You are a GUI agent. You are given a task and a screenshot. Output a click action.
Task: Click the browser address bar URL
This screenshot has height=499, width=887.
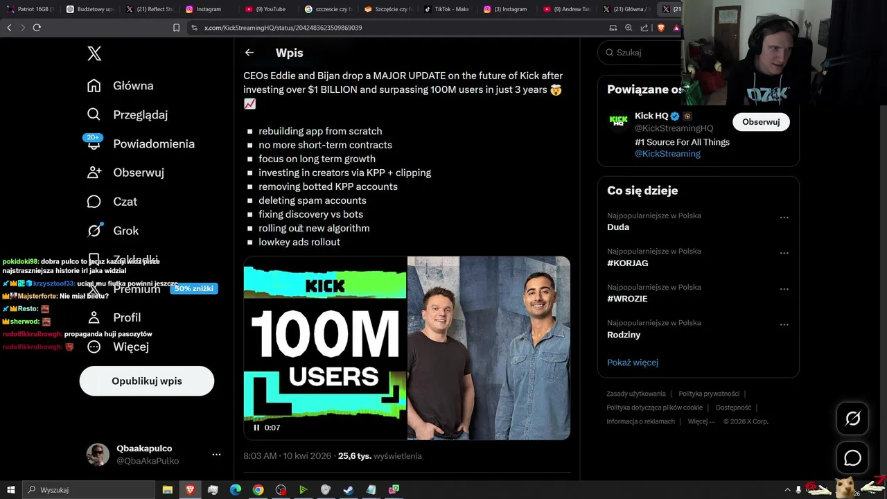point(283,28)
